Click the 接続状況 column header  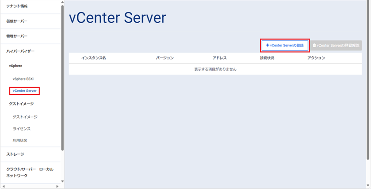[x=267, y=58]
